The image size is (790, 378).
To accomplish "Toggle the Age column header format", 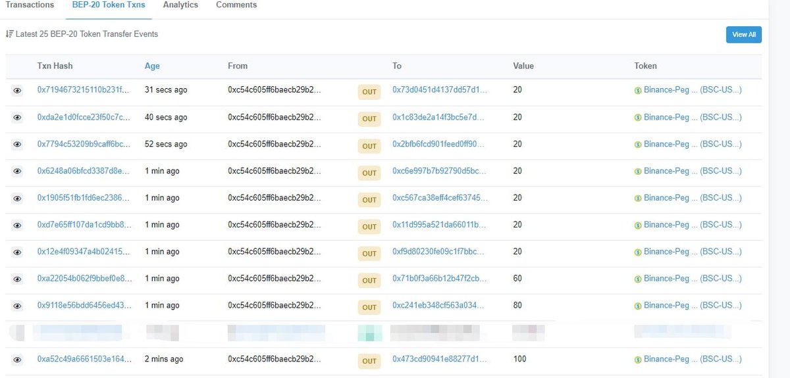I will 152,66.
